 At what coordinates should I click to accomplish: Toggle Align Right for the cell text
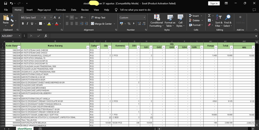coord(76,24)
